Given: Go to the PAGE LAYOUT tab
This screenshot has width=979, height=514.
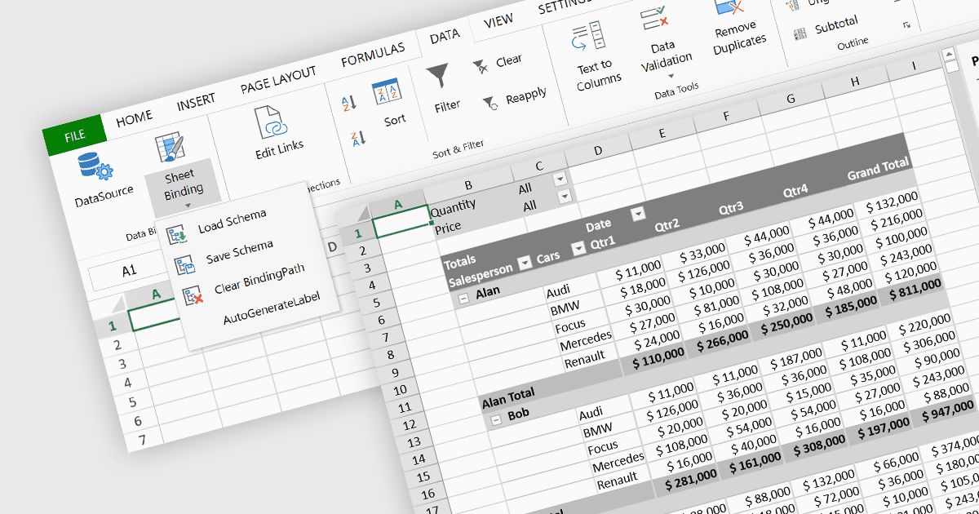Looking at the screenshot, I should pyautogui.click(x=278, y=80).
